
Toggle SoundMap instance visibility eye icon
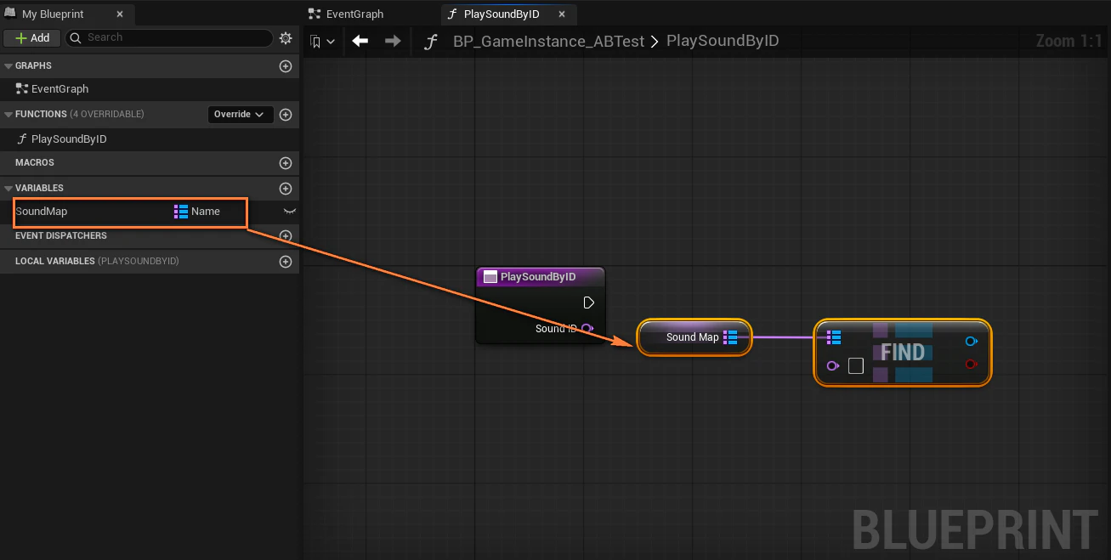[289, 211]
